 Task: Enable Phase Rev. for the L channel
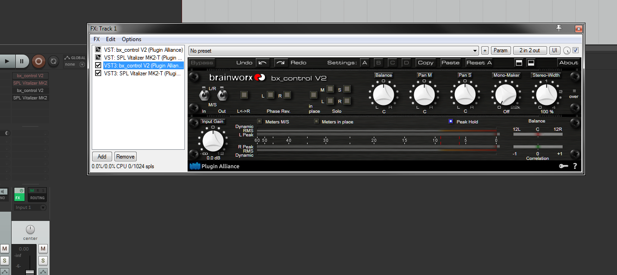click(271, 95)
